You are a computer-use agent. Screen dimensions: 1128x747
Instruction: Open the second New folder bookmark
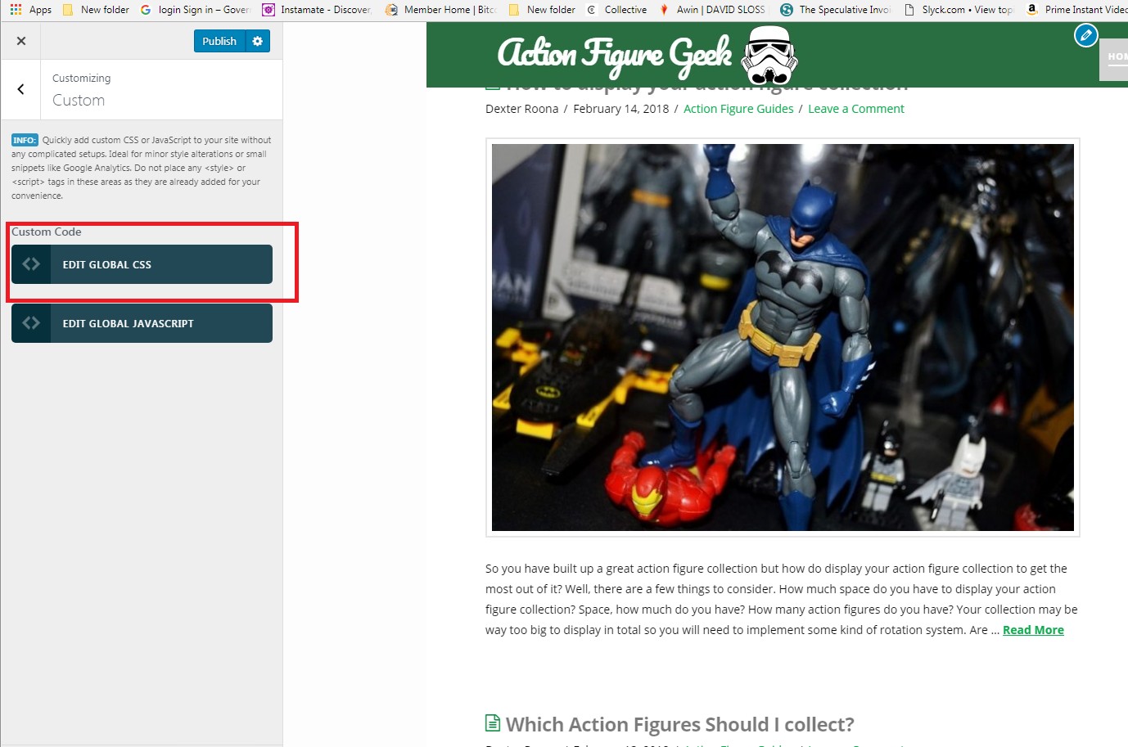[542, 10]
